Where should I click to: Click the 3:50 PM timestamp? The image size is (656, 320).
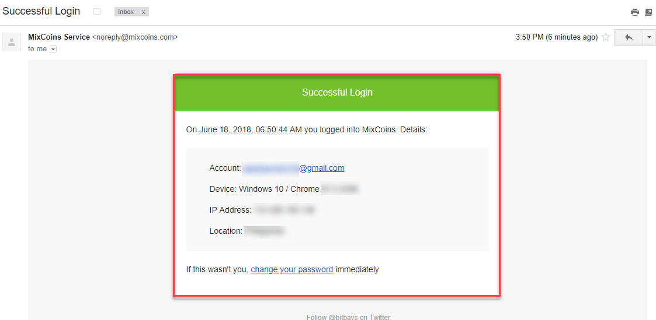pyautogui.click(x=557, y=37)
